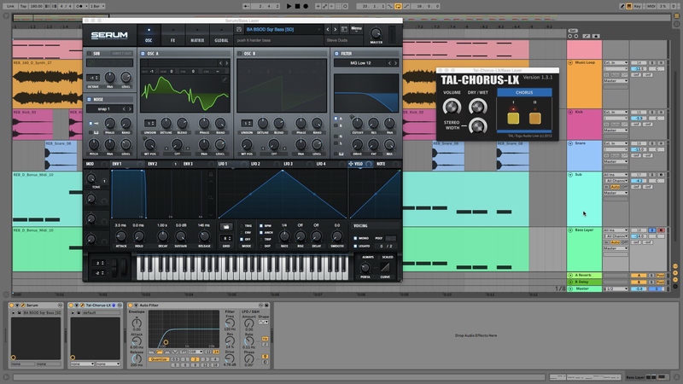Open the MG Low 12 filter type dropdown
The image size is (683, 384).
click(x=360, y=63)
